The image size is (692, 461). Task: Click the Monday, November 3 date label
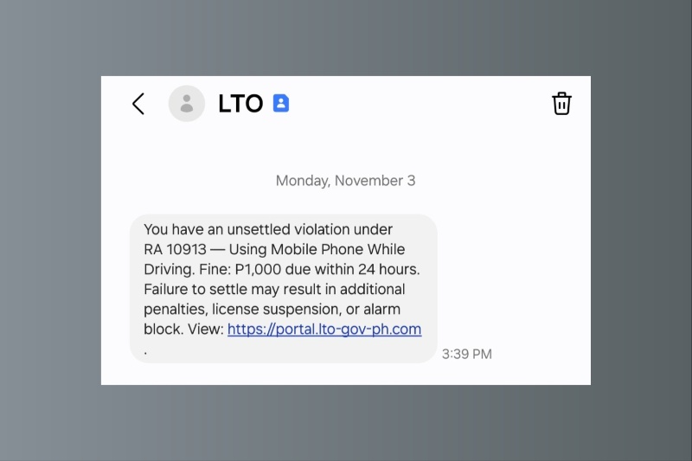pos(345,181)
